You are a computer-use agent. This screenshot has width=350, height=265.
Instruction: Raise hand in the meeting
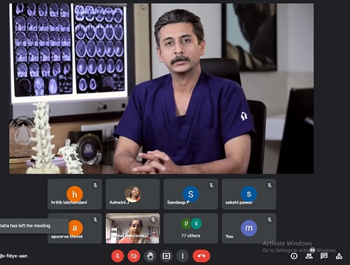[150, 256]
